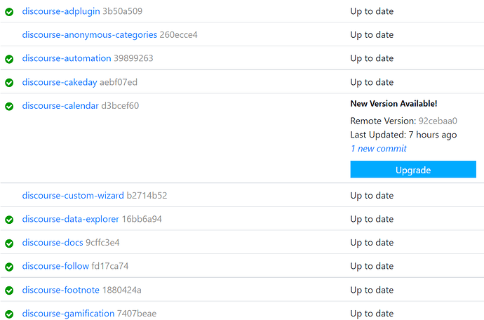The image size is (484, 320).
Task: Click commit hash fd17ca74
Action: 110,266
